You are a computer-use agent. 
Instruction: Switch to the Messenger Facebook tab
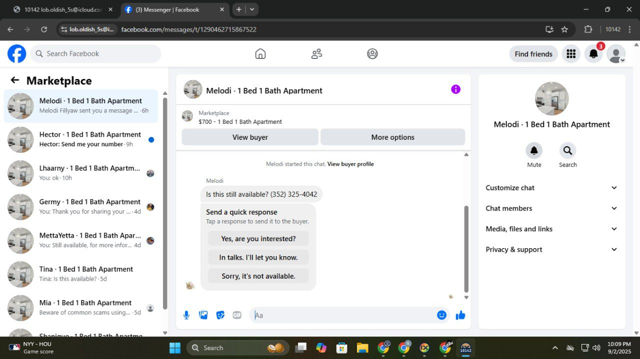(x=175, y=9)
